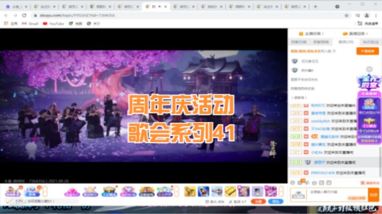Close the currently active browser tab
The width and height of the screenshot is (382, 214).
tap(166, 6)
